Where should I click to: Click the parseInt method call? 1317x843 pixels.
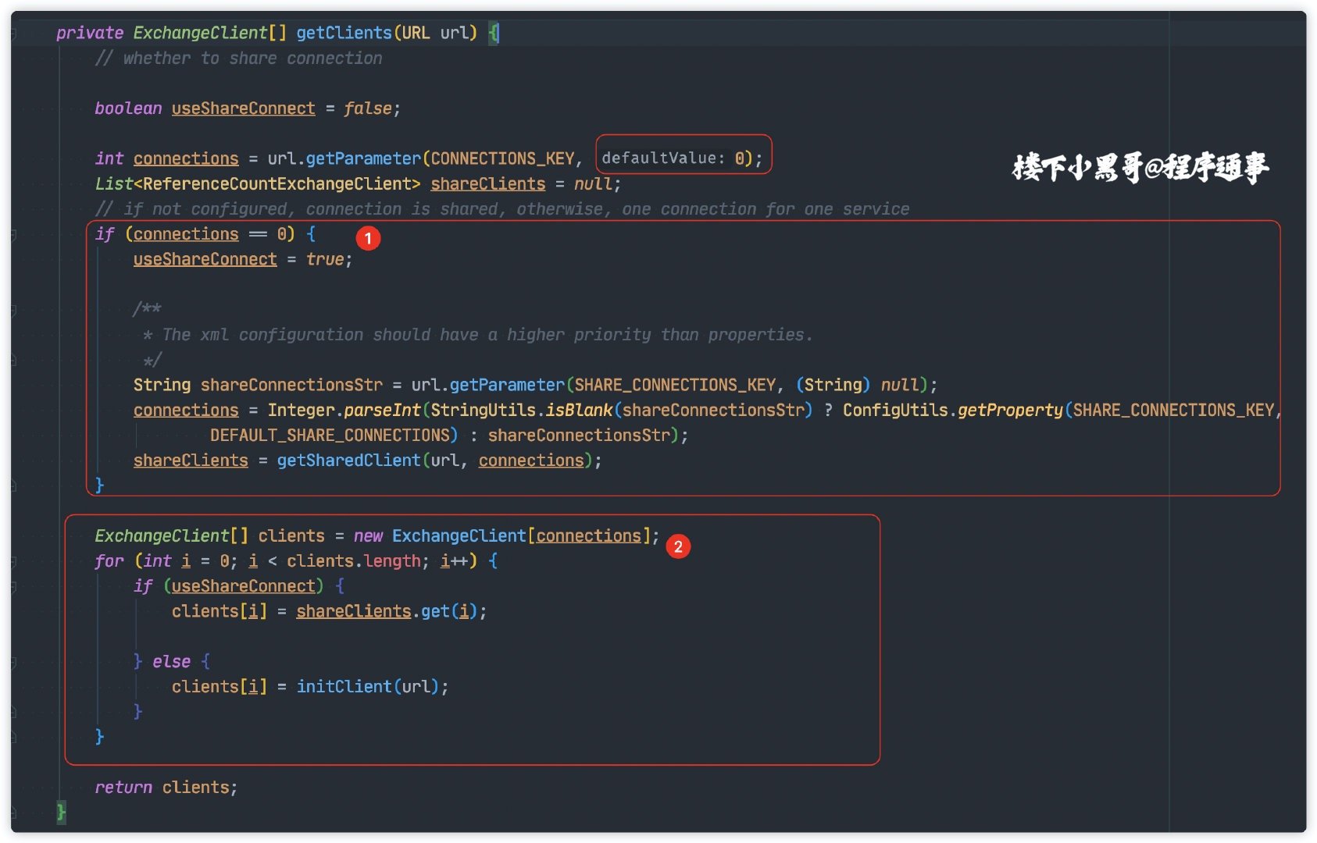click(x=382, y=411)
